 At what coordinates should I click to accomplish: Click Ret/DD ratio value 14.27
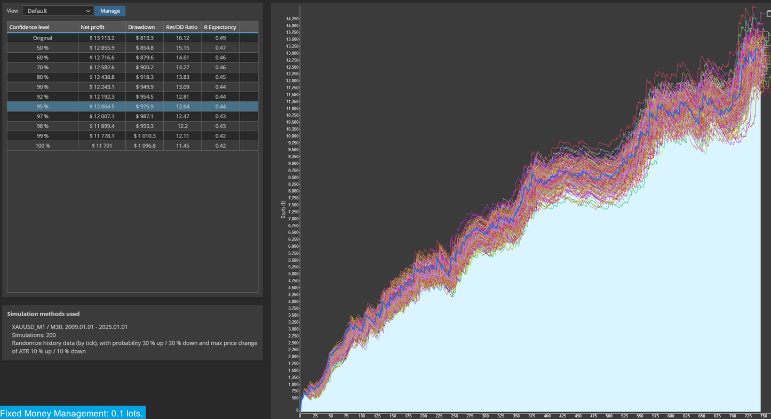tap(182, 67)
